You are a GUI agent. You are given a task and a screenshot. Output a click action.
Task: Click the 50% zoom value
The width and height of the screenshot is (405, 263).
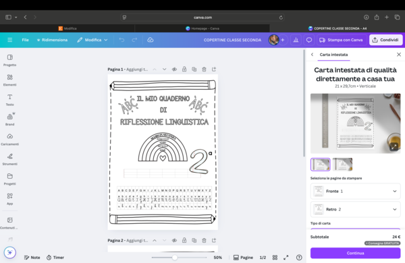[x=218, y=258]
